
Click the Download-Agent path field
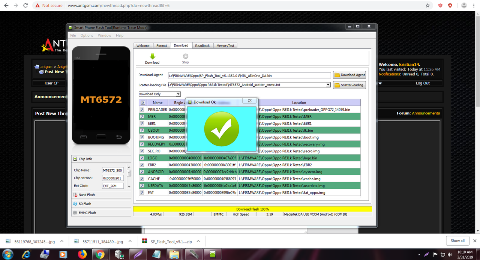click(249, 75)
